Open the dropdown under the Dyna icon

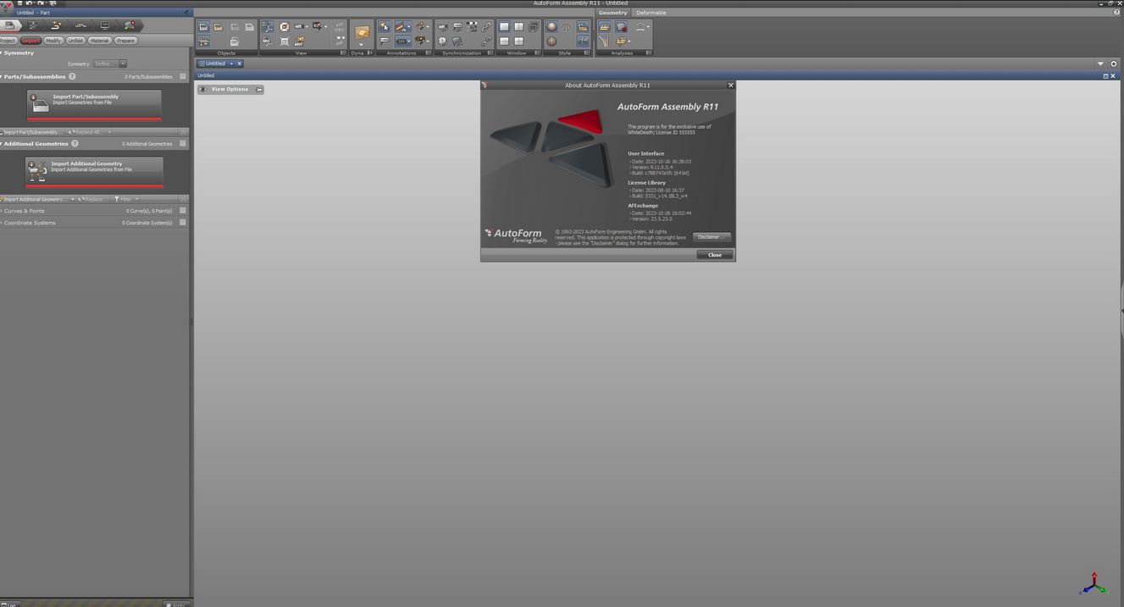[362, 46]
